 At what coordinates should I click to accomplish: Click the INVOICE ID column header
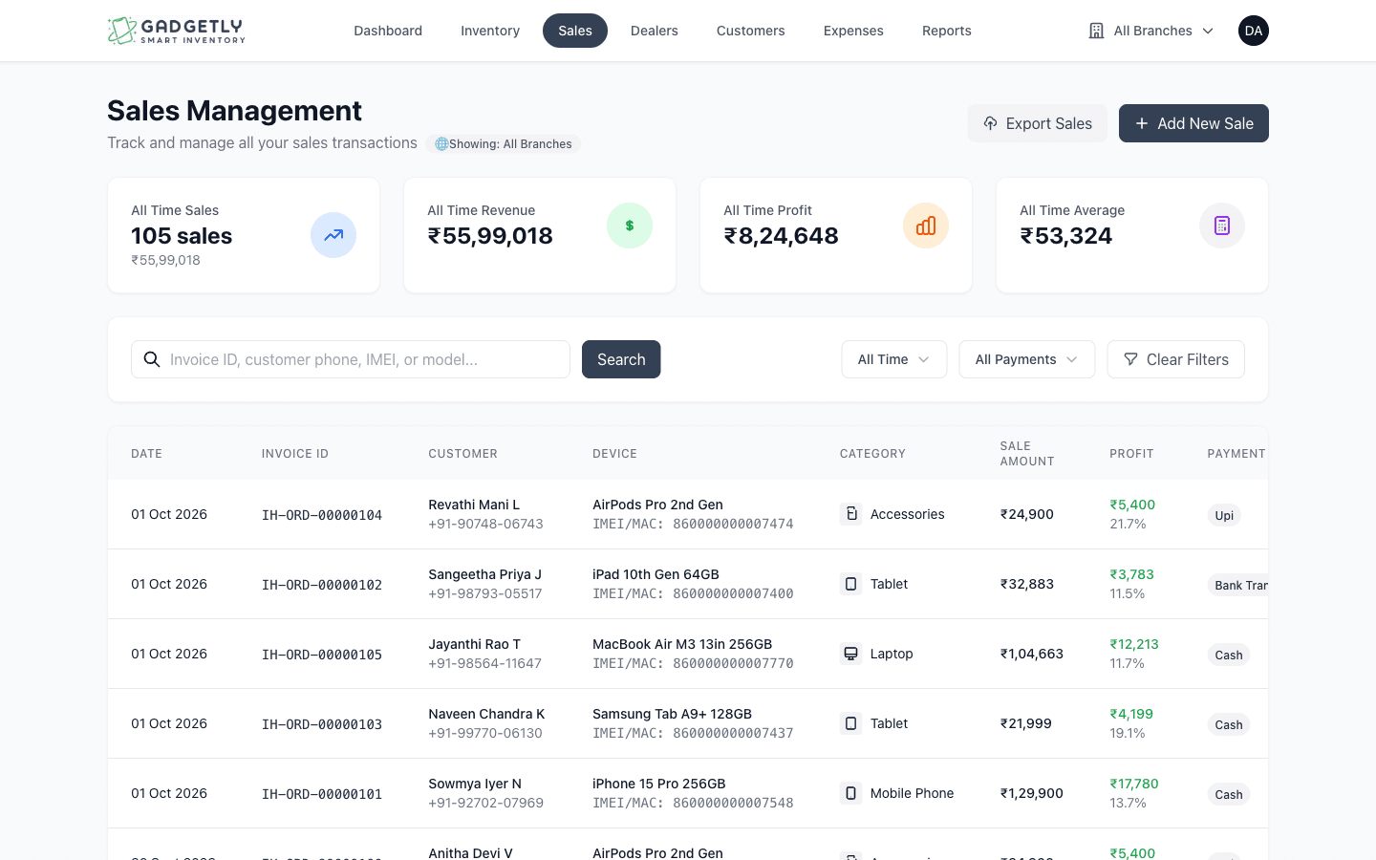(x=295, y=454)
